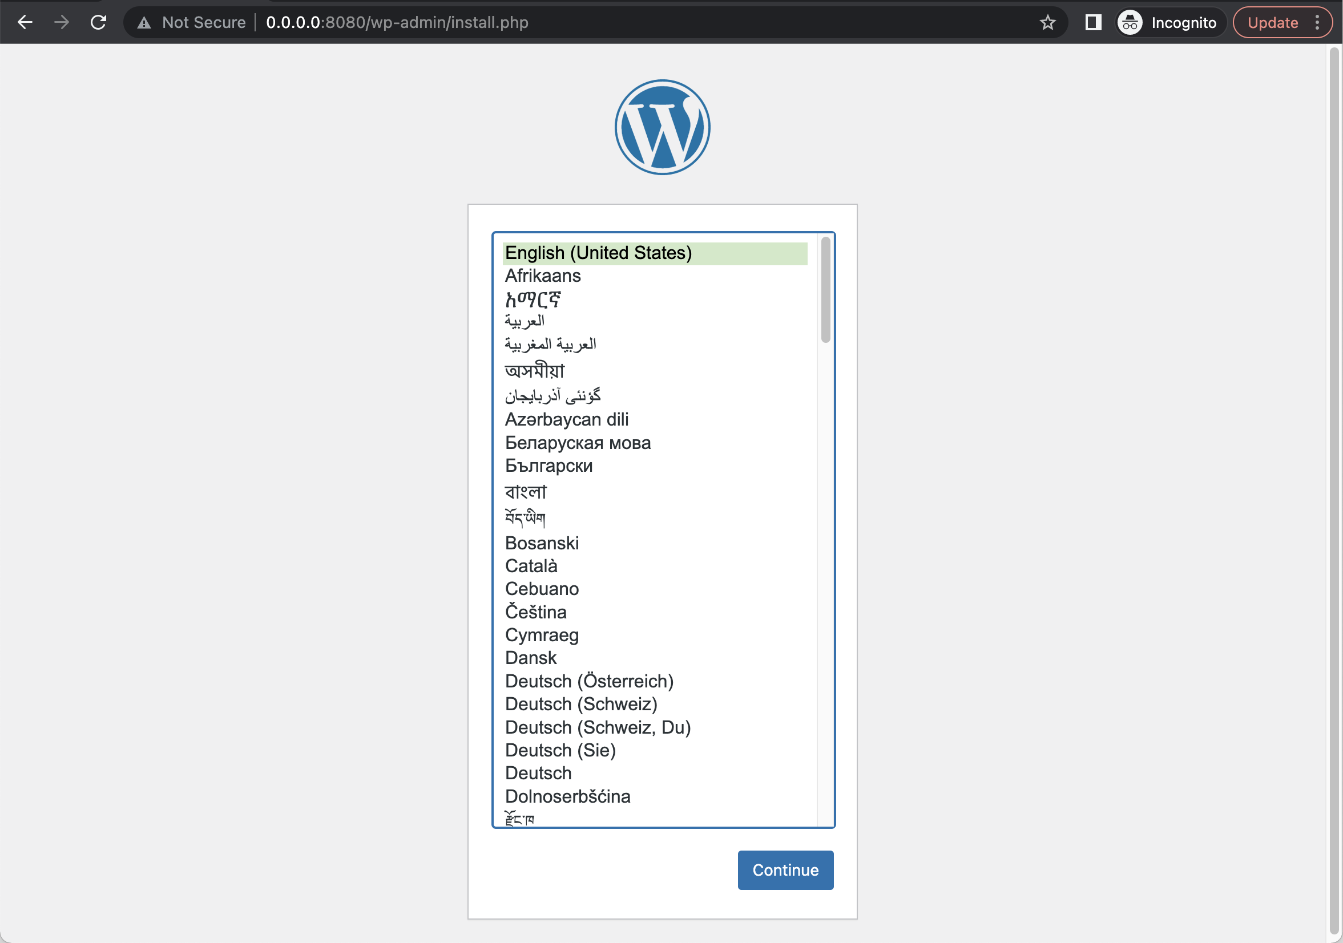This screenshot has width=1343, height=943.
Task: Select English (United States) language
Action: tap(655, 253)
